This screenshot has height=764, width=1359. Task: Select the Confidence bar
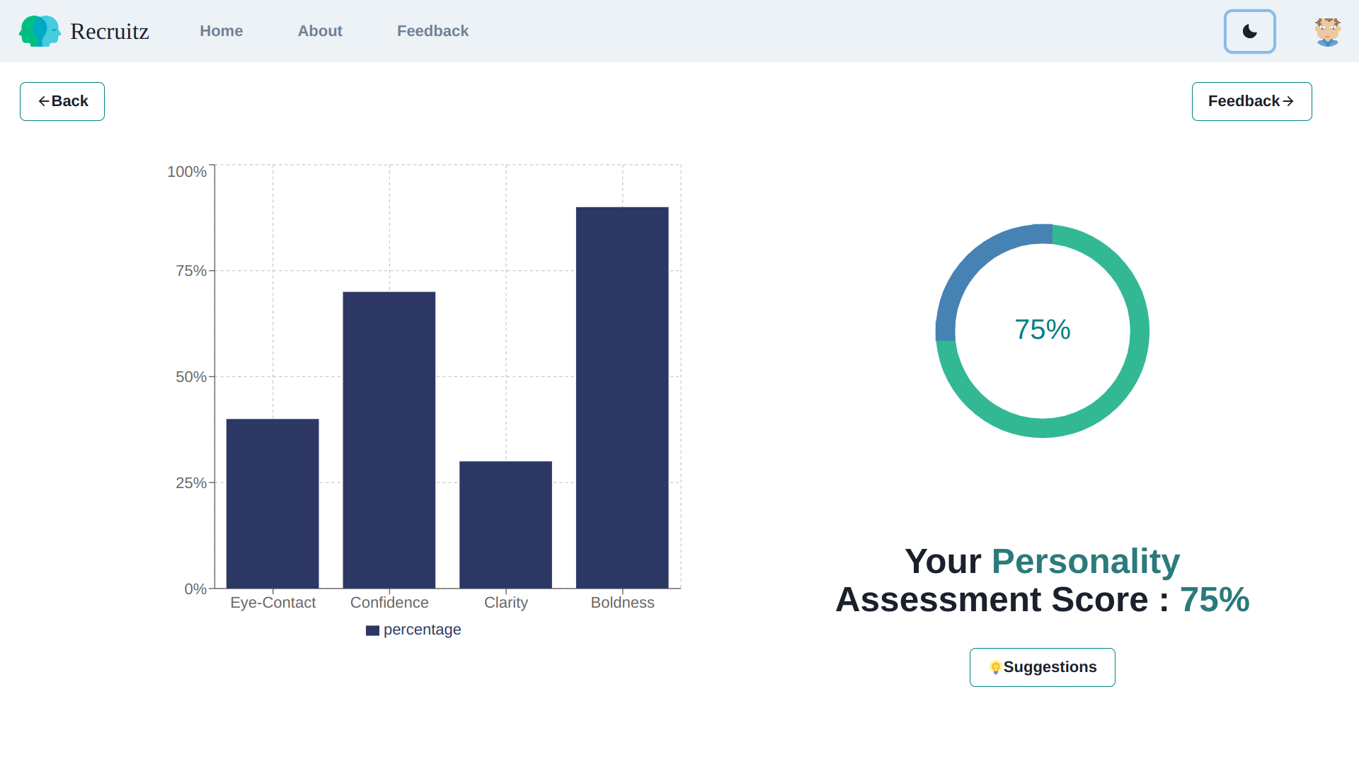pyautogui.click(x=389, y=440)
